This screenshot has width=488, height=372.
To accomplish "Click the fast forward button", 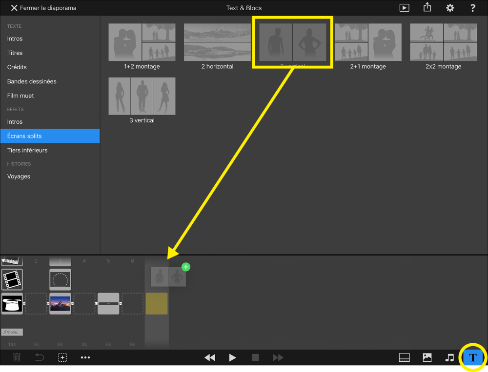I will click(x=278, y=358).
